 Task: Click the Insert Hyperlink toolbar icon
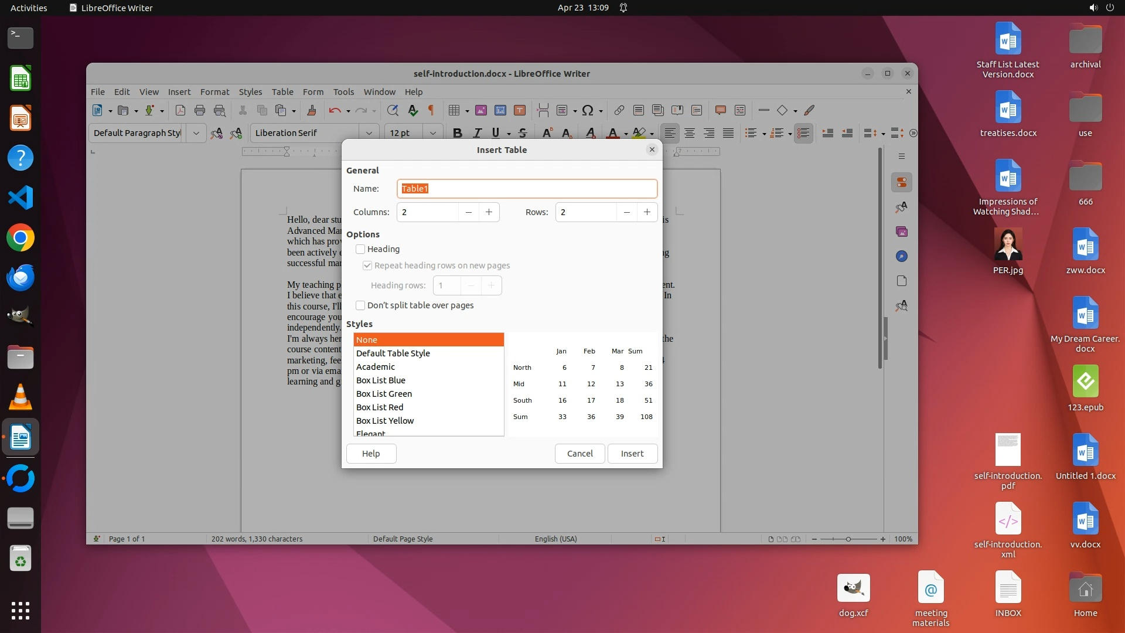[619, 110]
